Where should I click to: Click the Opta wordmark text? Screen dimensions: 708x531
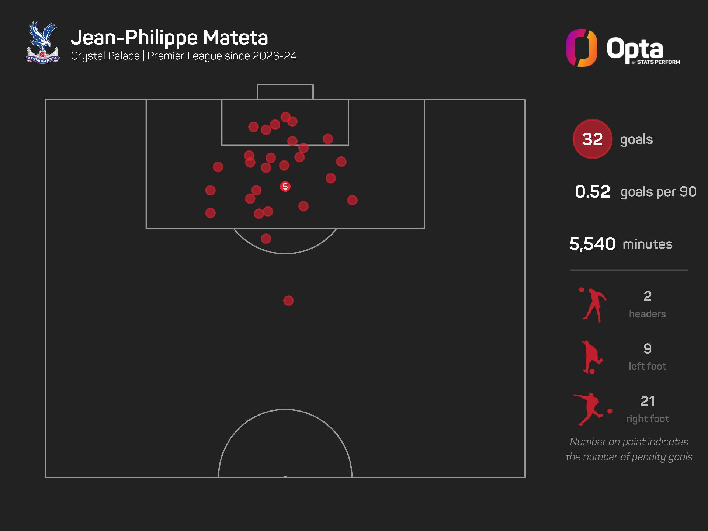click(635, 49)
